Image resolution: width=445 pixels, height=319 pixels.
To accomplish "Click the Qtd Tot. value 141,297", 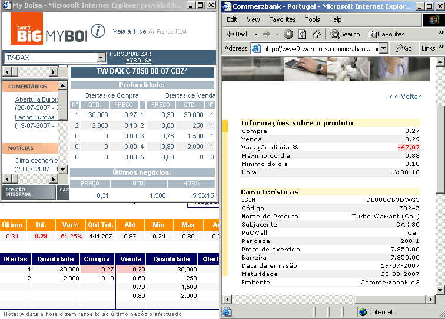I will click(101, 237).
